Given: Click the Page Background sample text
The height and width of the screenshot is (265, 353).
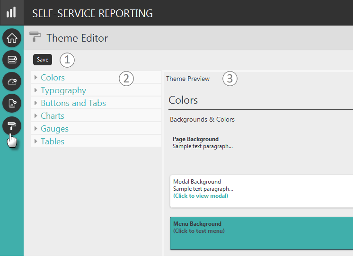Looking at the screenshot, I should click(203, 146).
